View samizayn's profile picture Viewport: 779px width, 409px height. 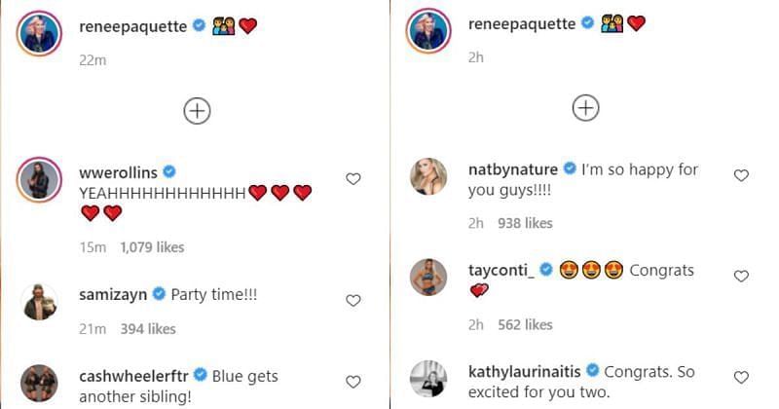(x=40, y=304)
